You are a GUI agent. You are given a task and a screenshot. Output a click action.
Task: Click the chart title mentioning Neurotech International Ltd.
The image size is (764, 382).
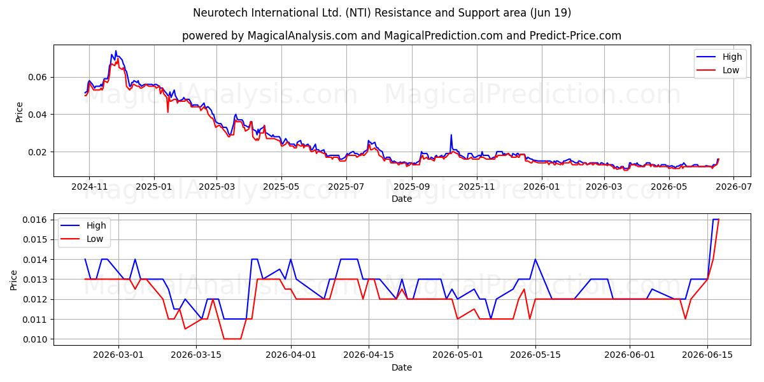point(382,13)
